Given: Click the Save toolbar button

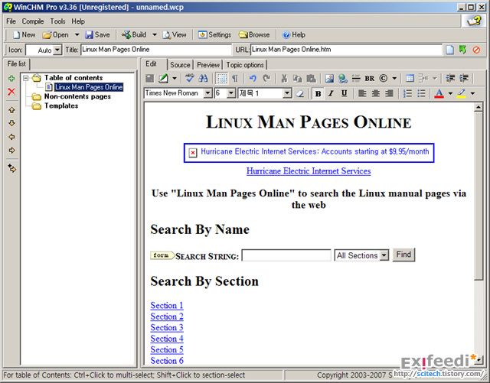Looking at the screenshot, I should point(97,34).
